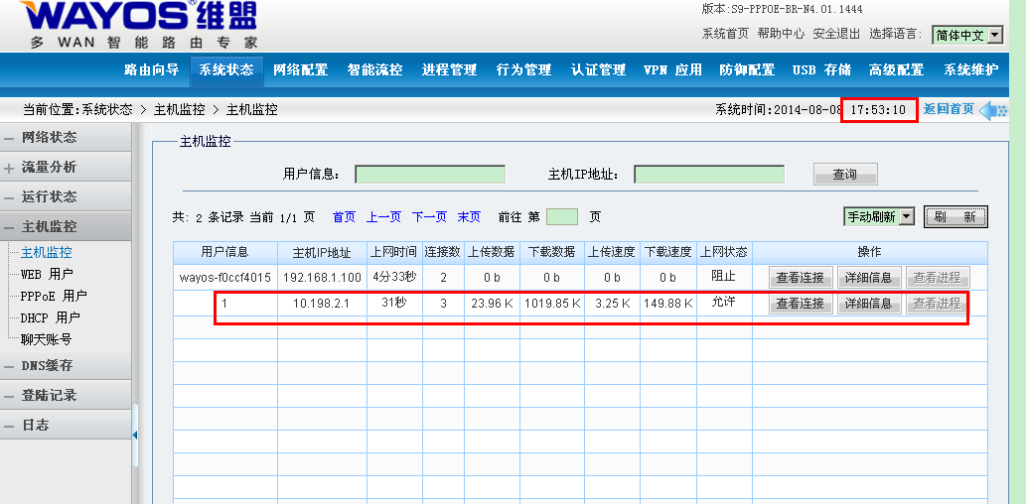Screen dimensions: 1026x504
Task: Open the 网络状态 sidebar section
Action: (49, 138)
